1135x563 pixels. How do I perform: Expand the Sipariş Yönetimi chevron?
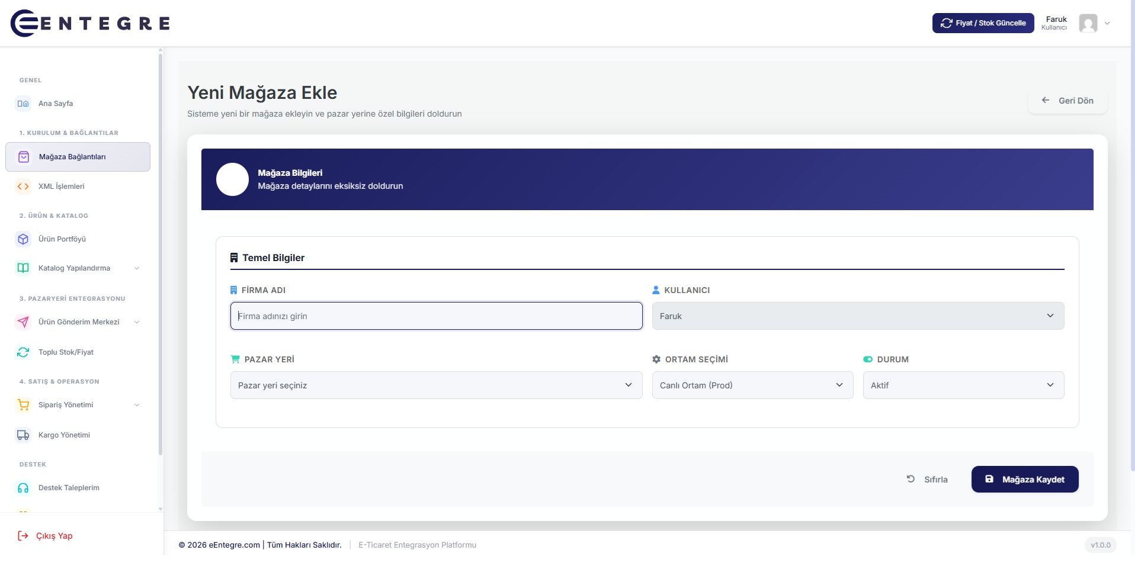point(137,405)
